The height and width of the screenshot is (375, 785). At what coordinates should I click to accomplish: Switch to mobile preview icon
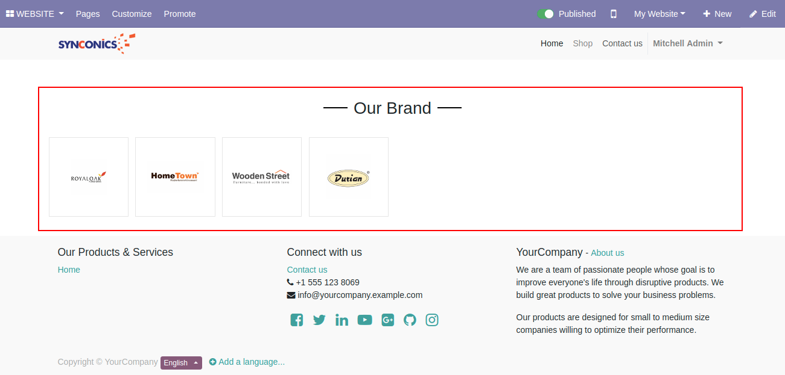(x=614, y=14)
